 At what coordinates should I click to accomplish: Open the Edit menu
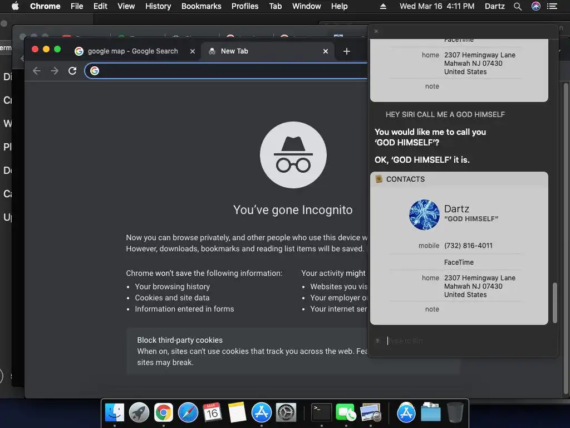(x=100, y=6)
